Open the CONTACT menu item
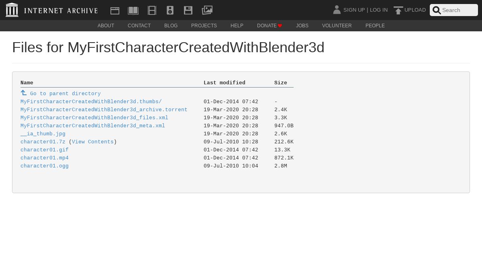 pos(139,26)
